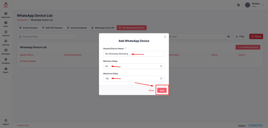Adjust the Maximum Delay stepper arrows

coord(161,78)
